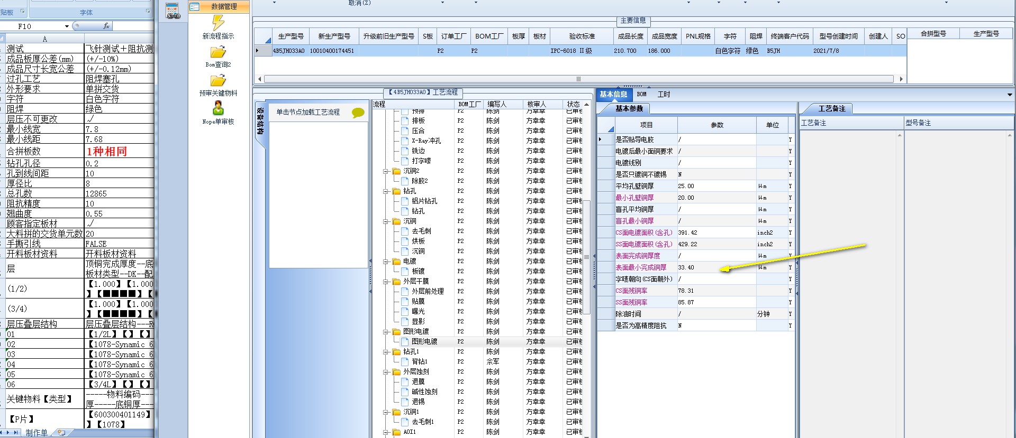The width and height of the screenshot is (1016, 438).
Task: Click the main grid scroll-right arrow
Action: point(901,79)
